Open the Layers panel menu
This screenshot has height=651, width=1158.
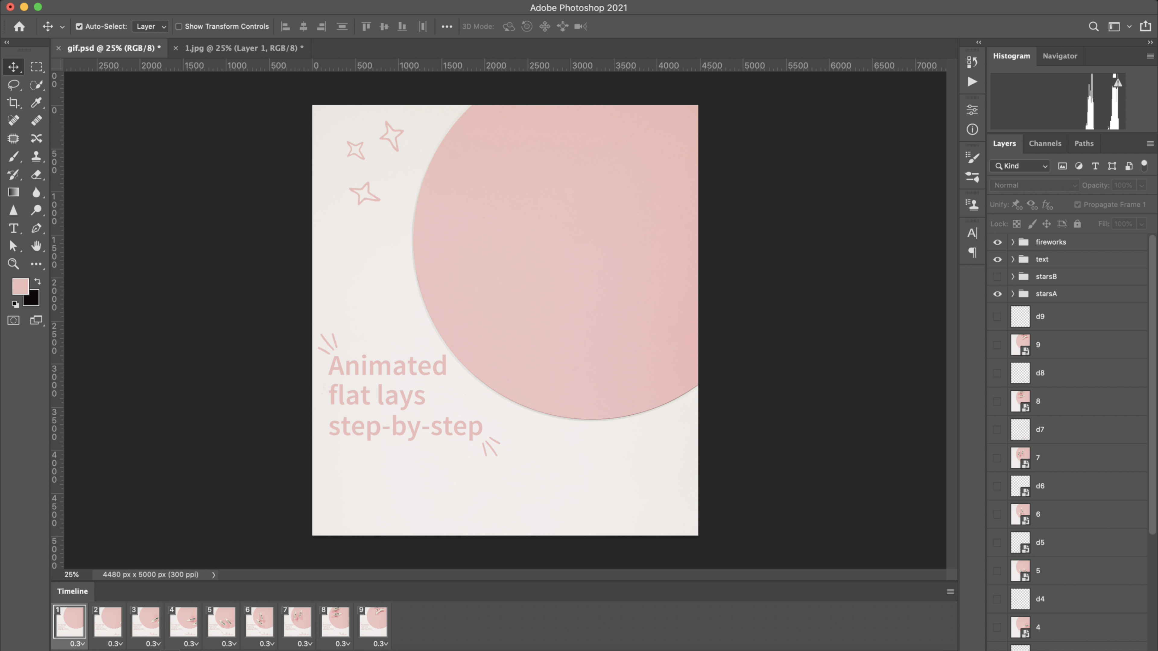(x=1150, y=143)
